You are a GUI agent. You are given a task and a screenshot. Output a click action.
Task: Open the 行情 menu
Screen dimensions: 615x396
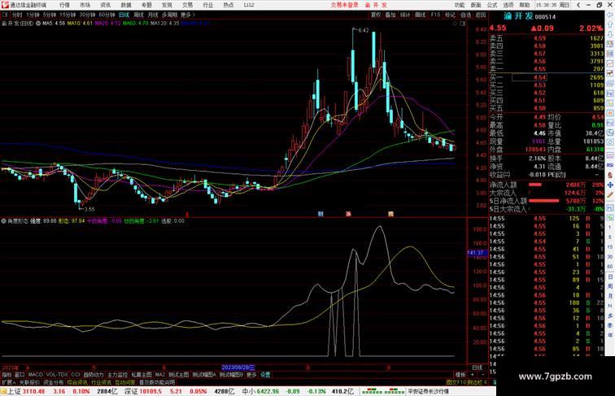(x=64, y=5)
